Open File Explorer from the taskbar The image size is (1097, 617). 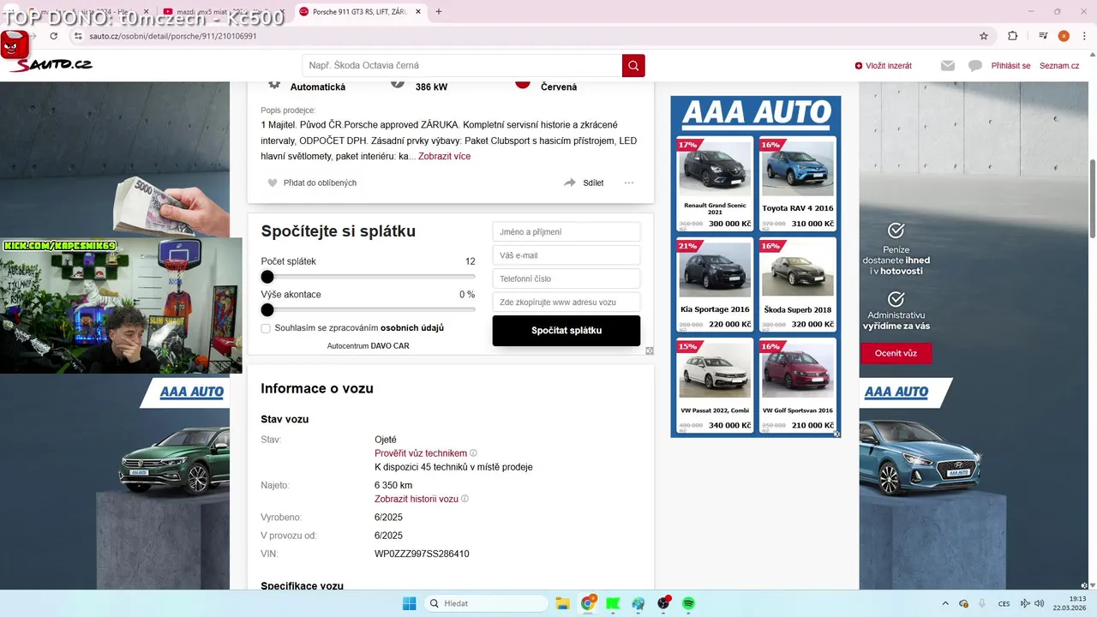tap(562, 603)
